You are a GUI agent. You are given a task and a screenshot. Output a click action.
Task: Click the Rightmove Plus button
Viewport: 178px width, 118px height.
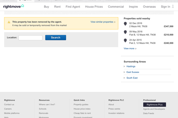(155, 105)
